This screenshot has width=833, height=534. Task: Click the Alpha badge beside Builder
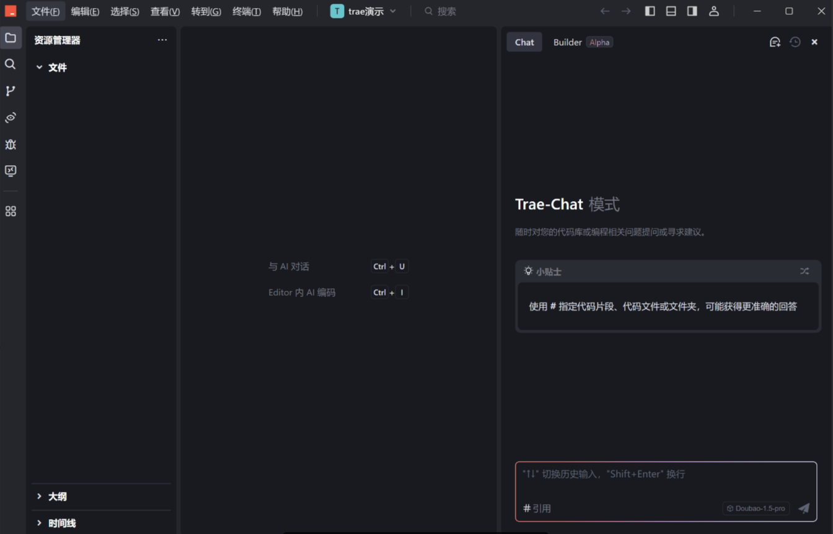tap(599, 42)
